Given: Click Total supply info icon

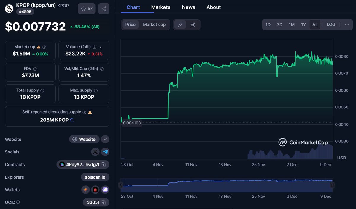Looking at the screenshot, I should point(42,90).
